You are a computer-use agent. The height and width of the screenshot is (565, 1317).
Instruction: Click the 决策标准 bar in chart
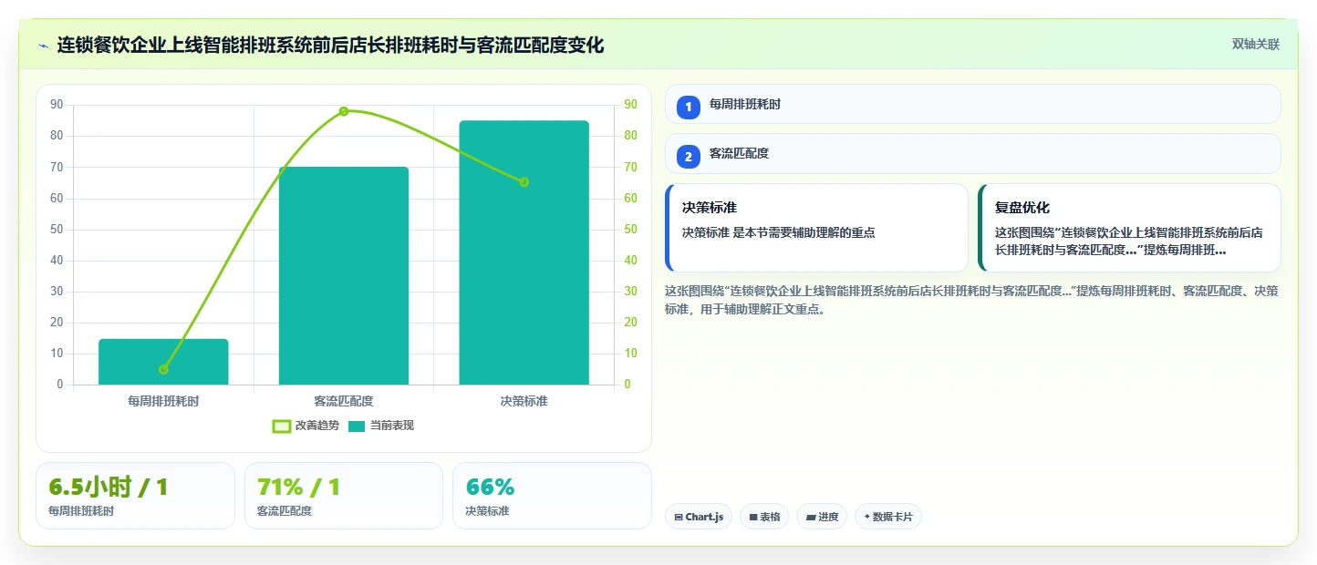click(x=524, y=252)
